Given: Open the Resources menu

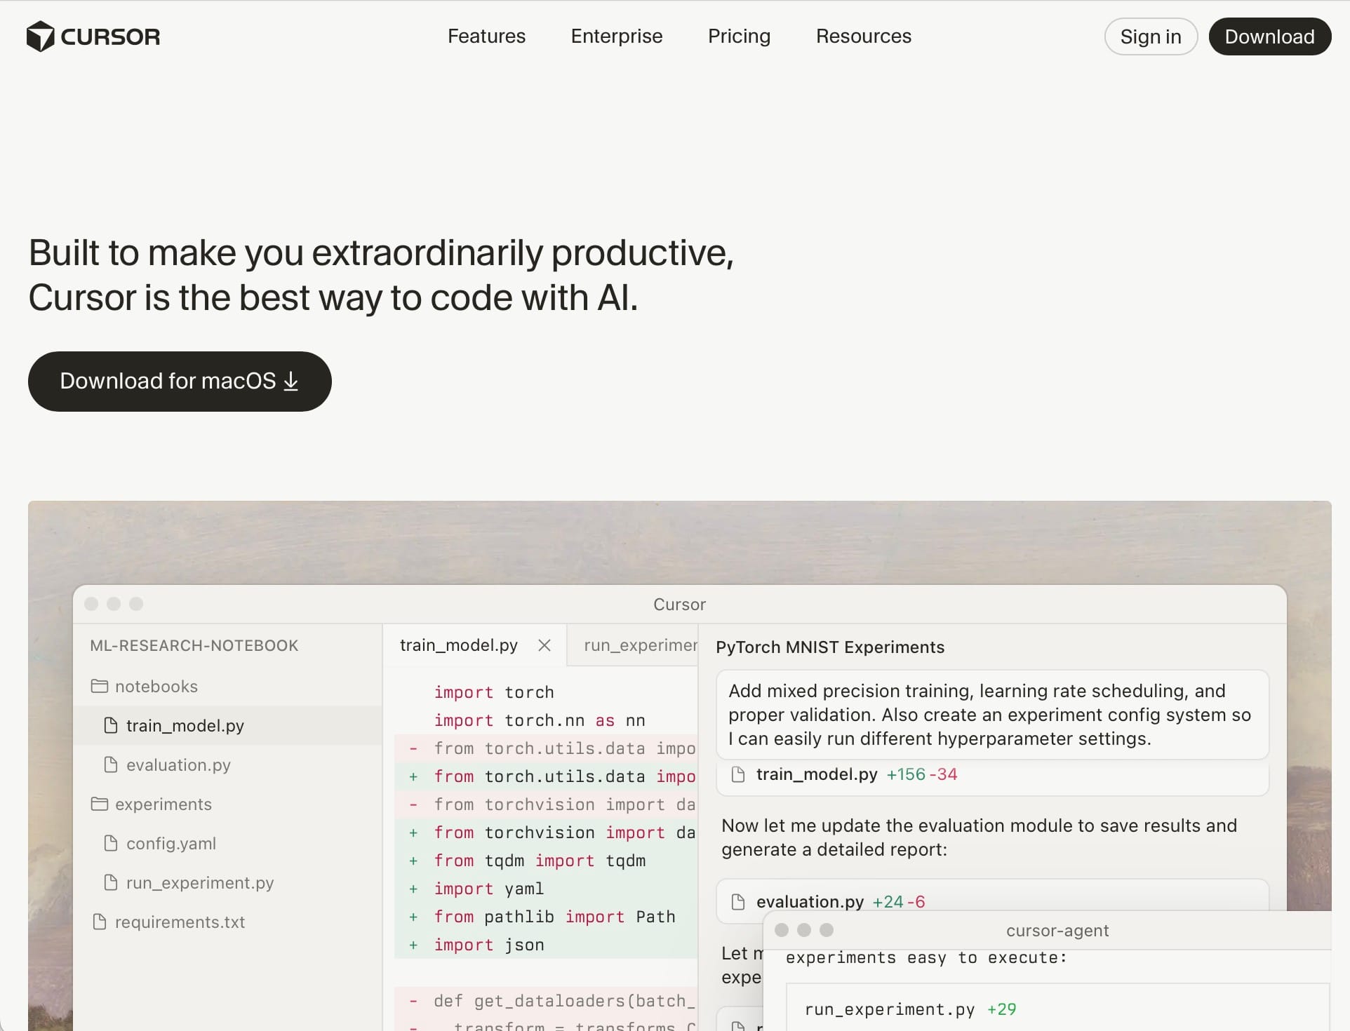Looking at the screenshot, I should click(863, 36).
